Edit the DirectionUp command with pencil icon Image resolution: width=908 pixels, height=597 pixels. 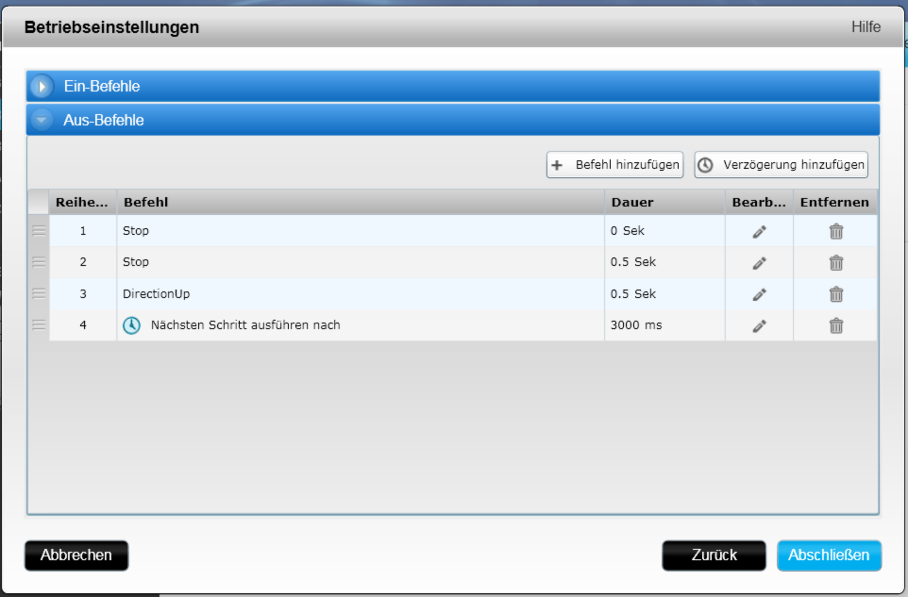point(759,295)
